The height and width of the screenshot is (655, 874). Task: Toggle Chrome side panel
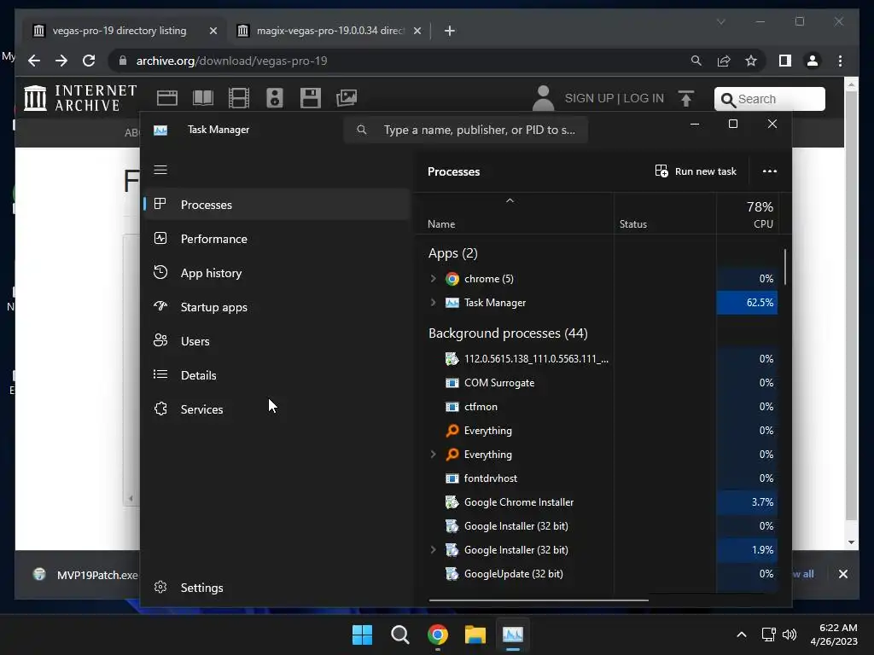(x=785, y=61)
